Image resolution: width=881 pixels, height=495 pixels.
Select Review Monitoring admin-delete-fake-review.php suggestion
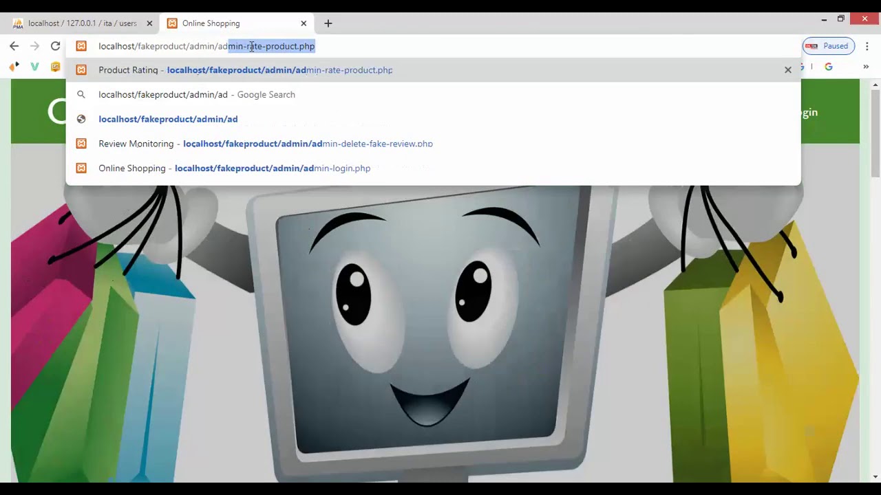[x=434, y=144]
